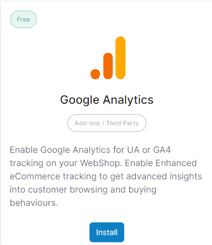Select the Add-ons / Third Party category tag

click(107, 123)
